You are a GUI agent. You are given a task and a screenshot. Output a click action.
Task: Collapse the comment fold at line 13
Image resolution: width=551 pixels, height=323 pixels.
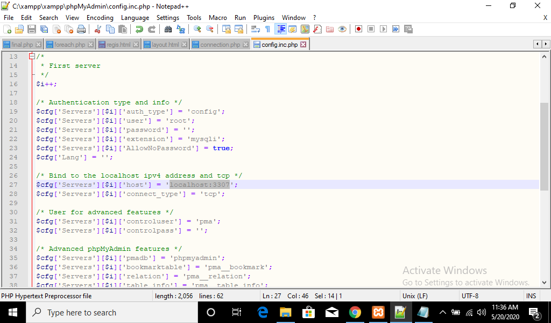32,56
